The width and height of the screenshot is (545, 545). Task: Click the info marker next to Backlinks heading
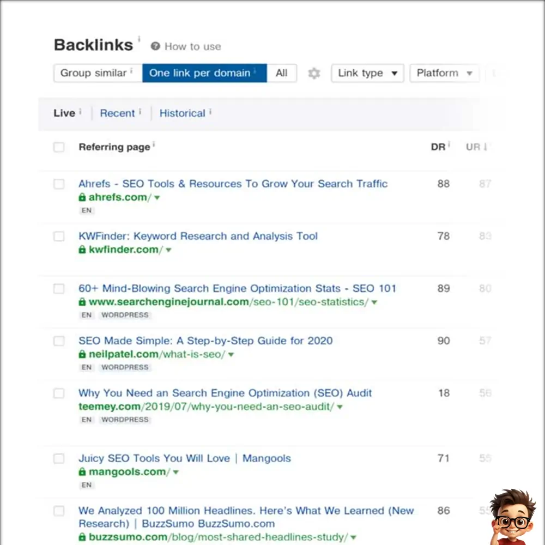point(140,38)
